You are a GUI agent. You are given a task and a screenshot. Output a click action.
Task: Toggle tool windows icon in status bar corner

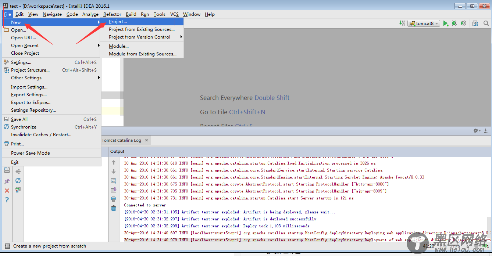pyautogui.click(x=8, y=246)
